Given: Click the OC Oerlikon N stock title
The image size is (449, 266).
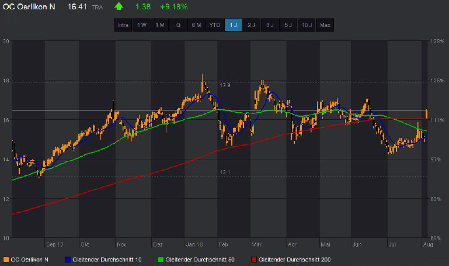Looking at the screenshot, I should pos(29,7).
